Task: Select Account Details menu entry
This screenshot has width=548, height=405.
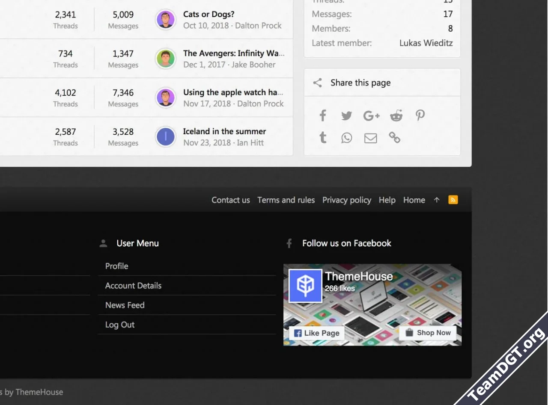Action: (133, 286)
